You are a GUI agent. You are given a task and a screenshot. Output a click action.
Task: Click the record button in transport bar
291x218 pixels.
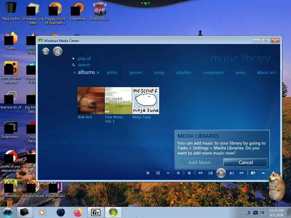coord(148,173)
